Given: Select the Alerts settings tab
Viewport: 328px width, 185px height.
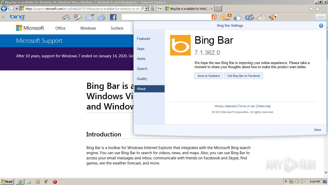Looking at the screenshot, I should [x=149, y=59].
